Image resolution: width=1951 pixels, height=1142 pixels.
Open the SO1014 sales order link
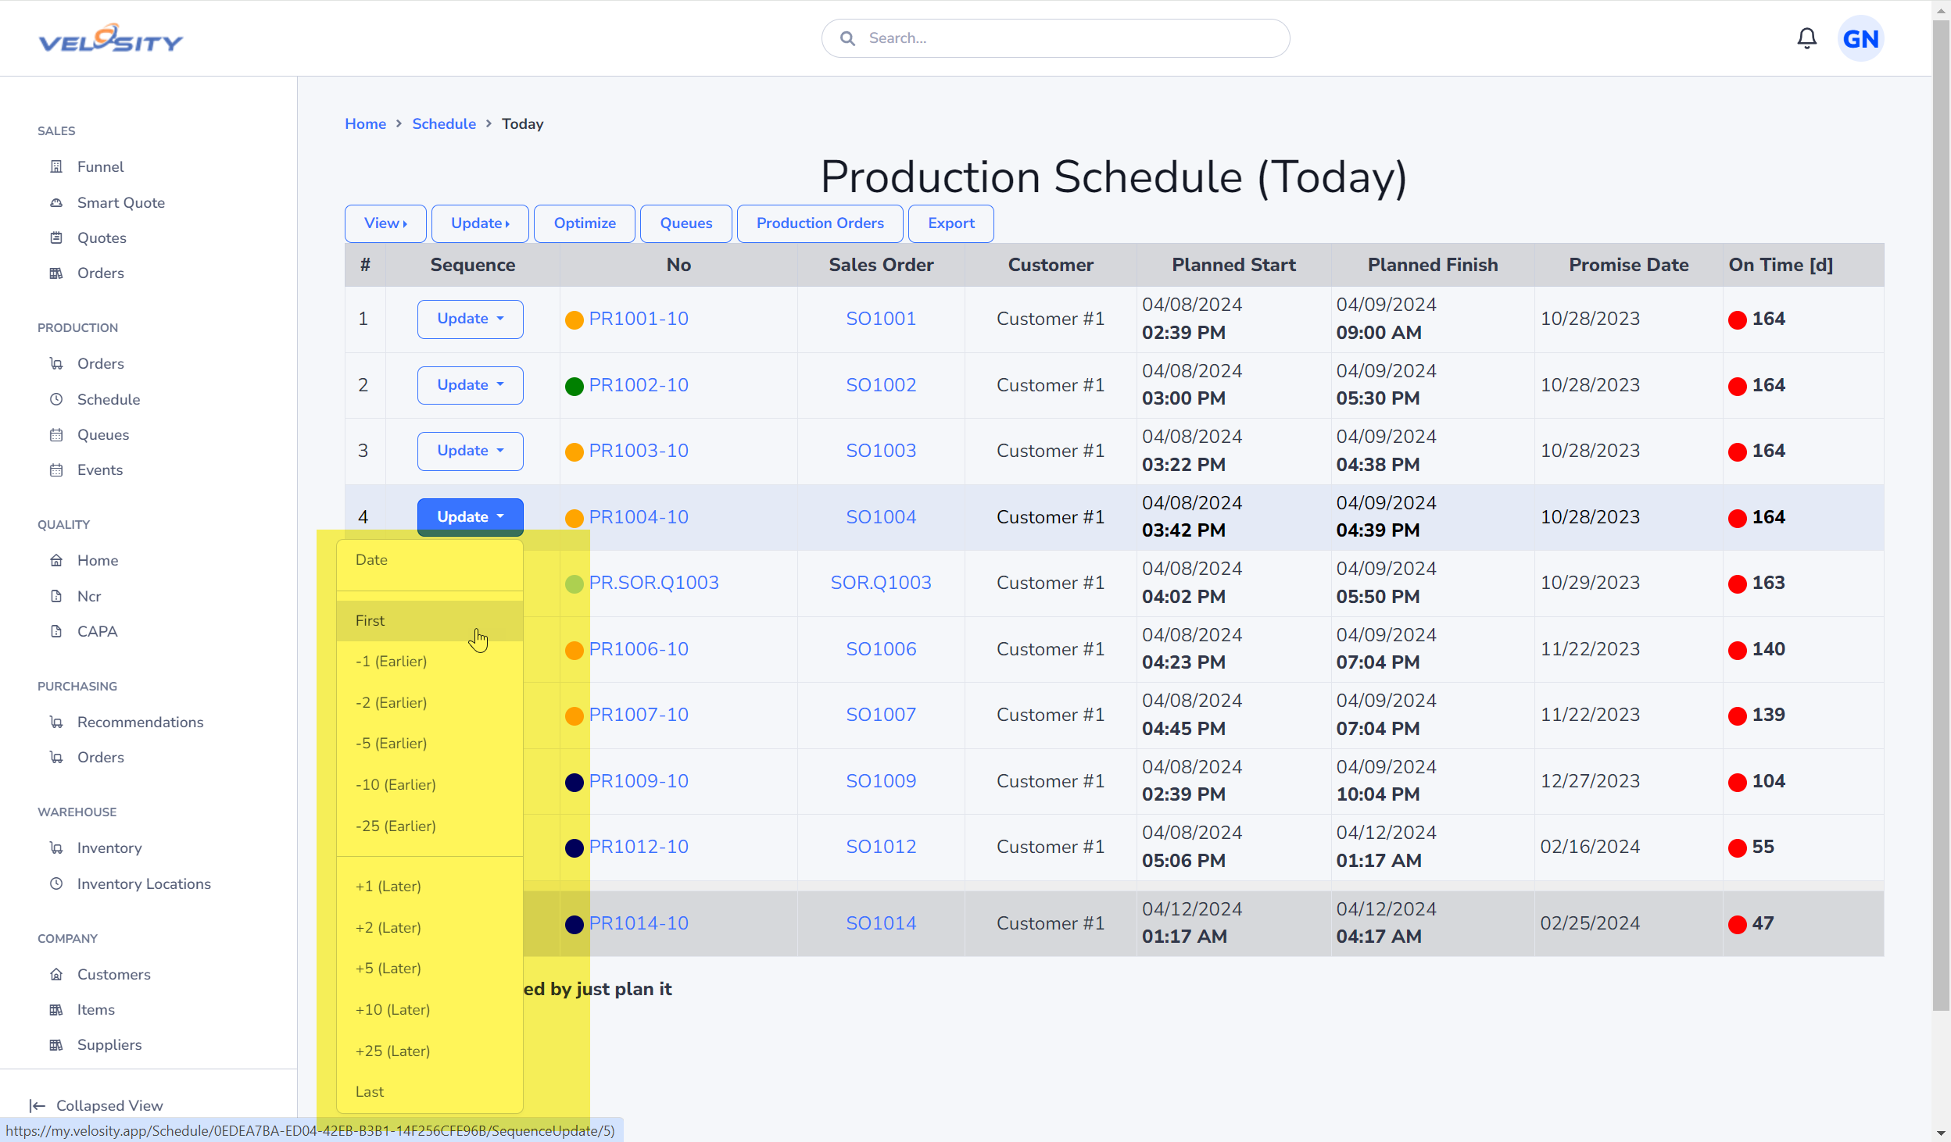[881, 923]
